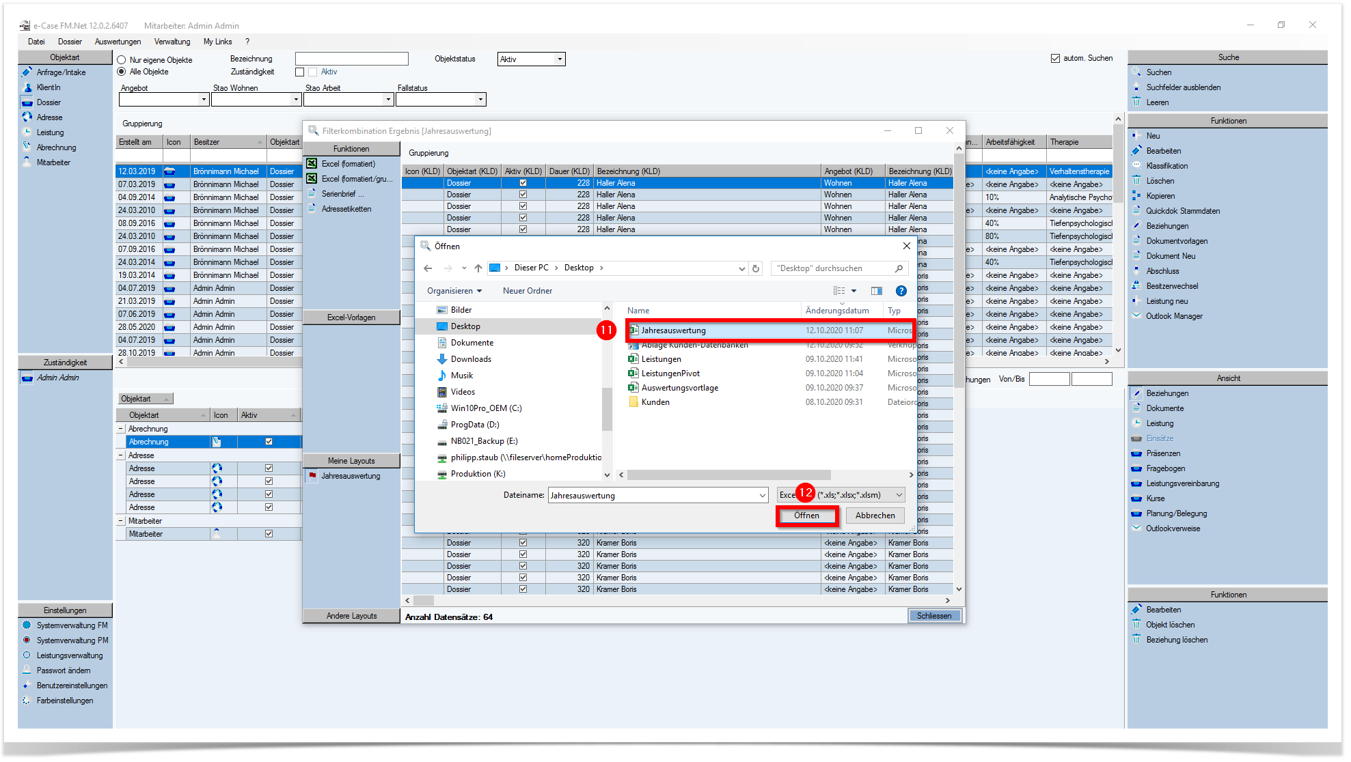Image resolution: width=1351 pixels, height=762 pixels.
Task: Click the help question mark icon in Öffnen dialog
Action: click(901, 291)
